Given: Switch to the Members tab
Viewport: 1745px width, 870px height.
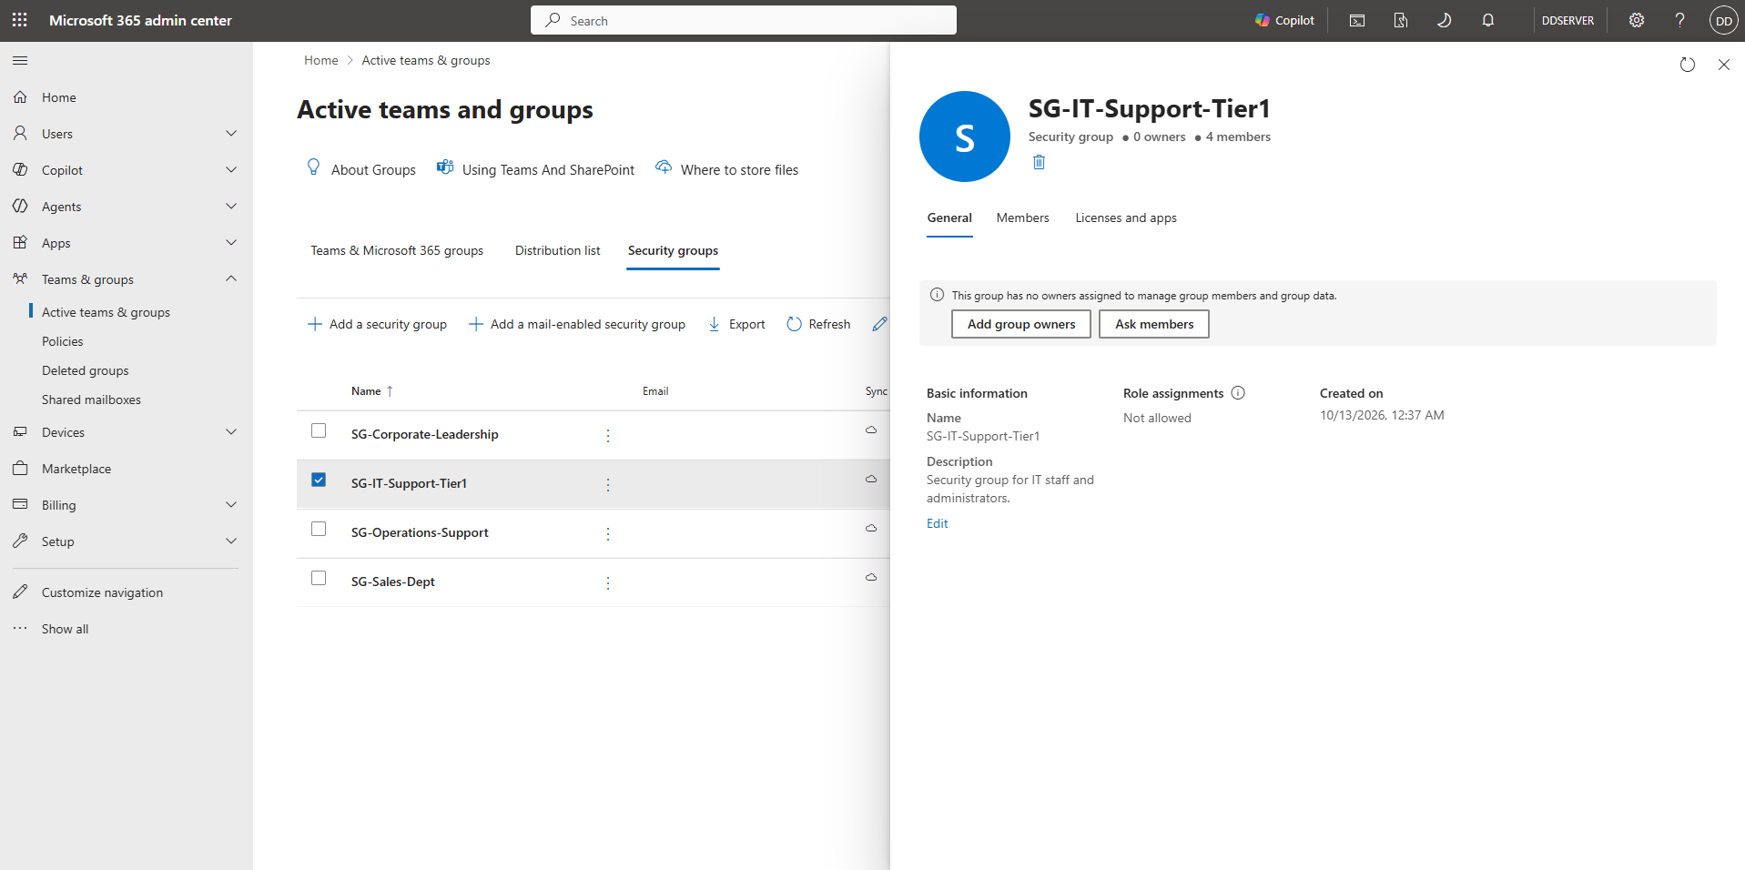Looking at the screenshot, I should (1022, 217).
